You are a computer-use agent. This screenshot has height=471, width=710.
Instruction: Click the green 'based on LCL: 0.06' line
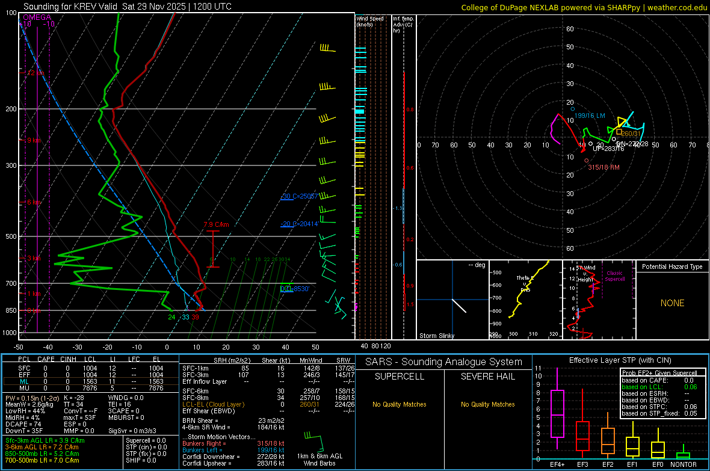659,387
